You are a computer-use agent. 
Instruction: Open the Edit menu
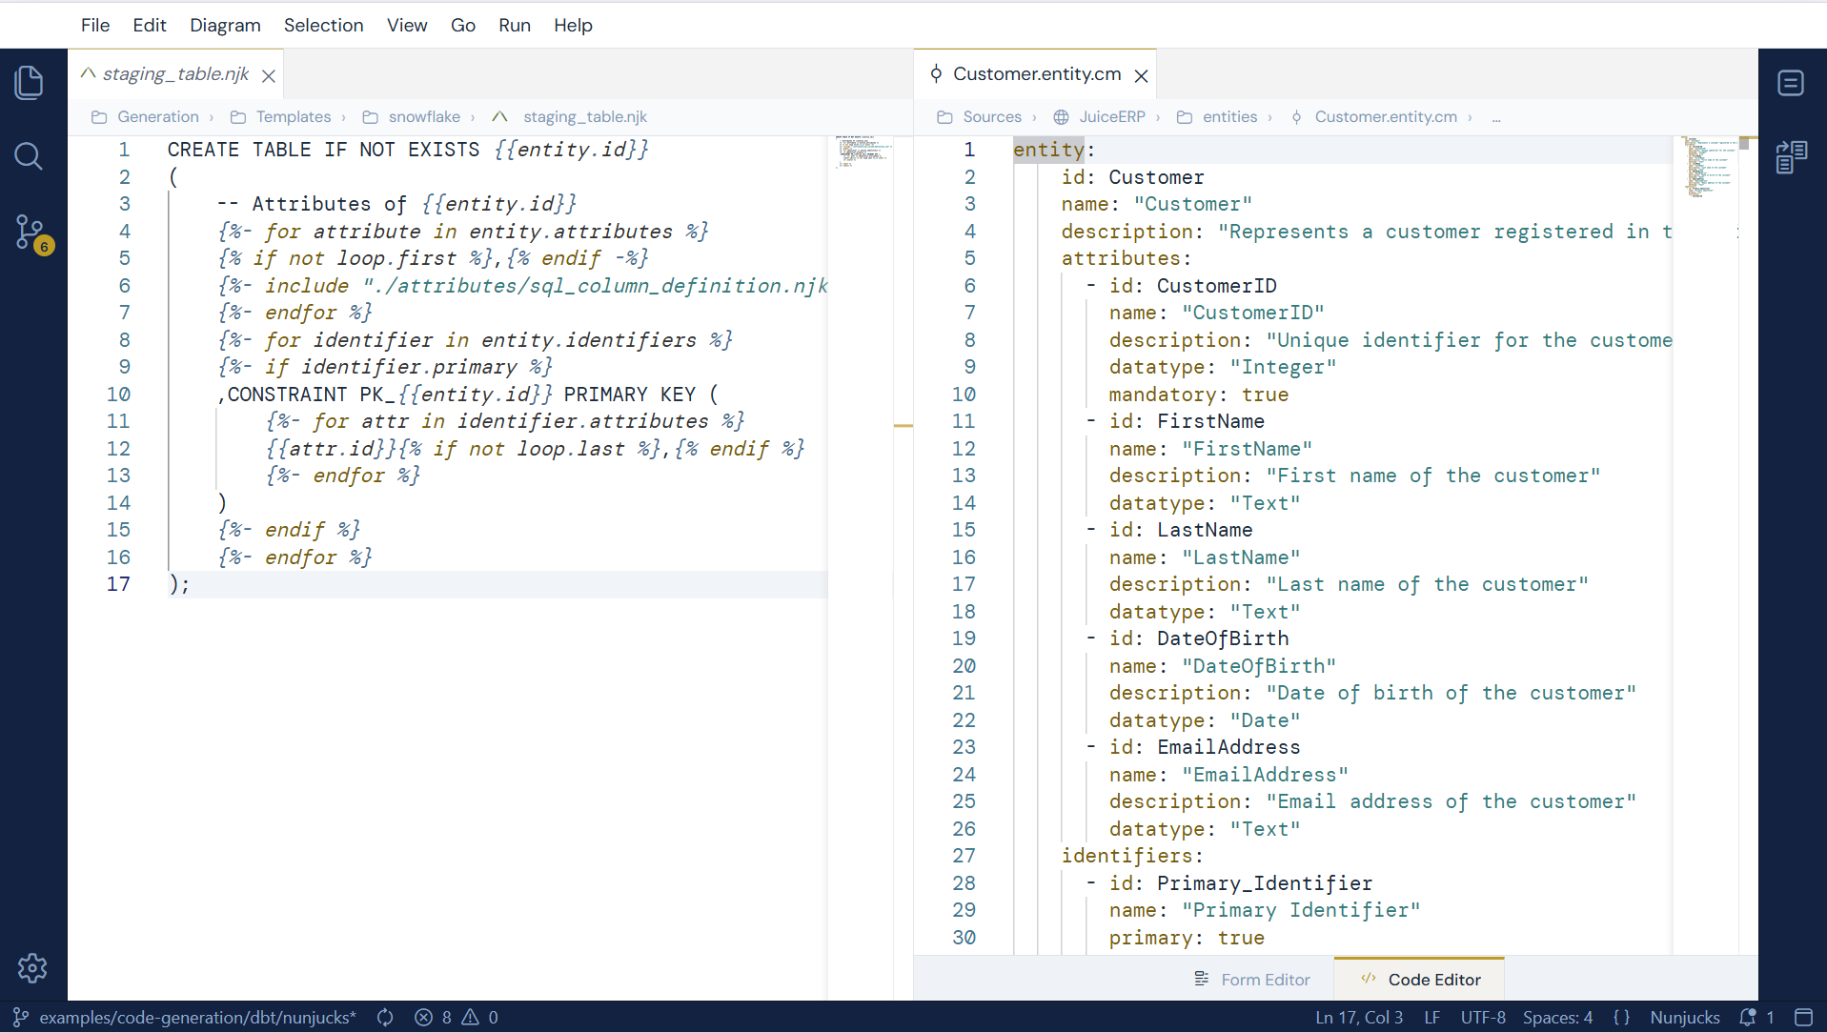click(x=150, y=25)
